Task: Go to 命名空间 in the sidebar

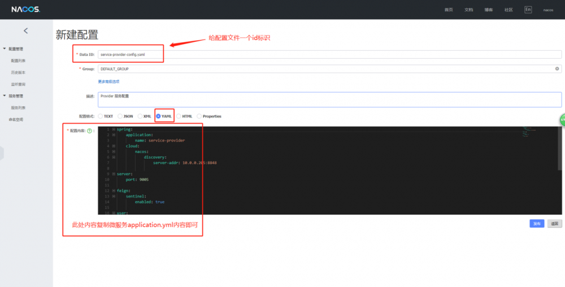Action: (x=16, y=120)
